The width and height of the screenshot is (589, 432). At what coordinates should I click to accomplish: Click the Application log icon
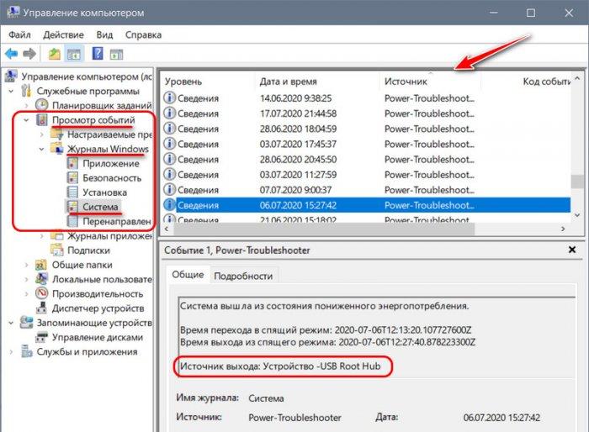tap(72, 164)
